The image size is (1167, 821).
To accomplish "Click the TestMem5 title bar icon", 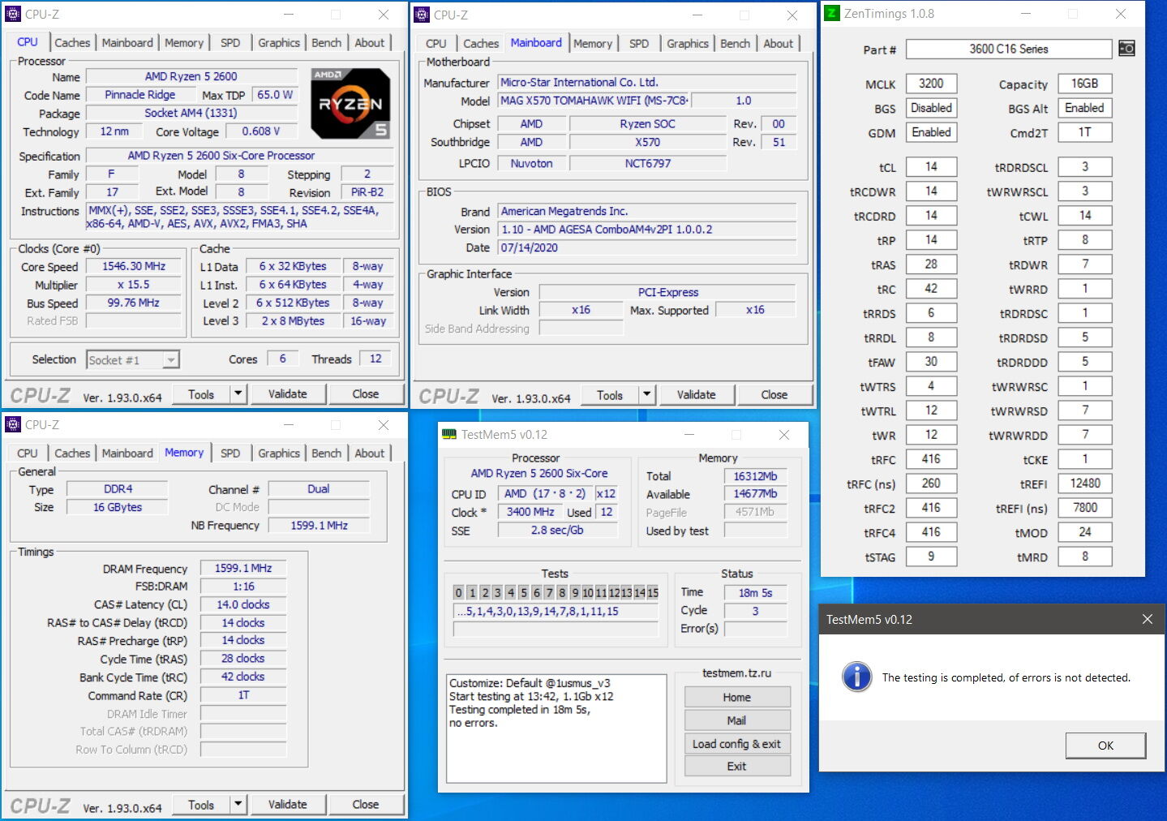I will click(448, 435).
